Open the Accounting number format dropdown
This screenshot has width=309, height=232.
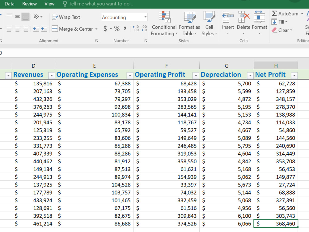[146, 17]
